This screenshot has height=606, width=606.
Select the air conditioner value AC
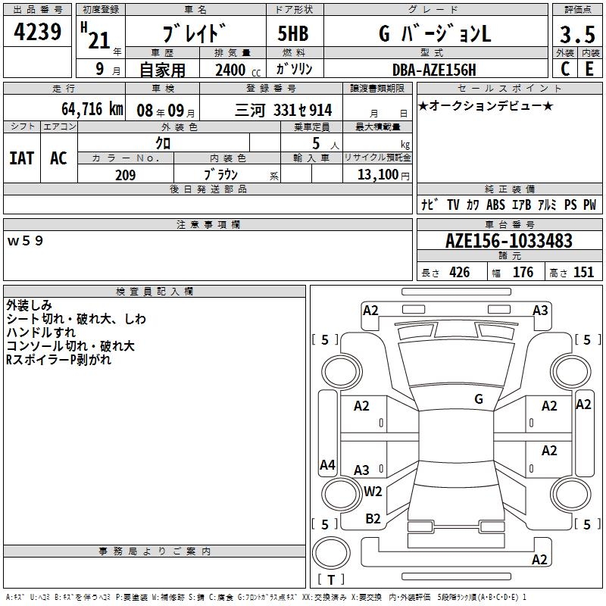coord(58,158)
